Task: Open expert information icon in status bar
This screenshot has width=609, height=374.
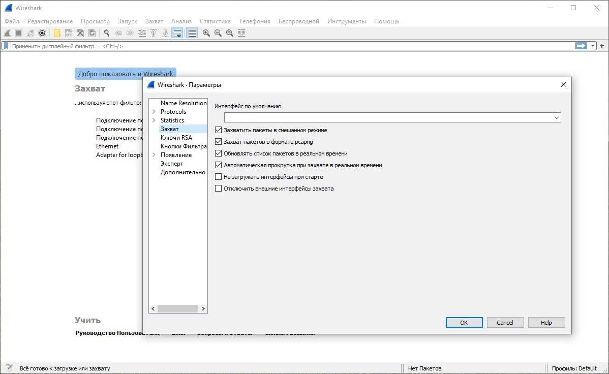Action: (x=9, y=368)
